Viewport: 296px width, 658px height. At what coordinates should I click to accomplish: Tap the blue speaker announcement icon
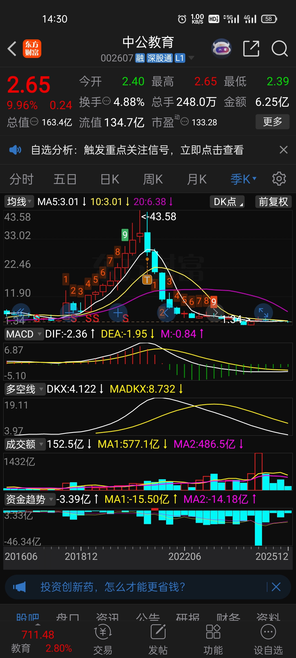tap(15, 150)
